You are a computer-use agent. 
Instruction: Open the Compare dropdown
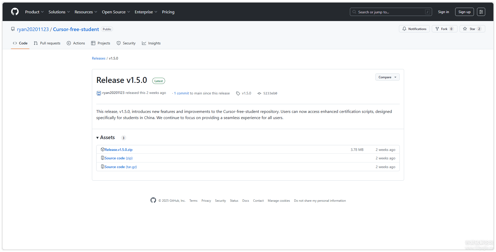point(387,77)
